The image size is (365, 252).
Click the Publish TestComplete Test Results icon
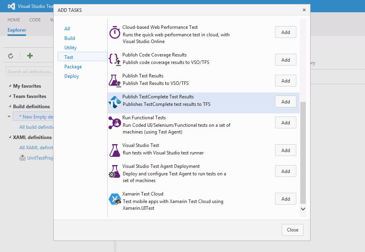(x=114, y=102)
